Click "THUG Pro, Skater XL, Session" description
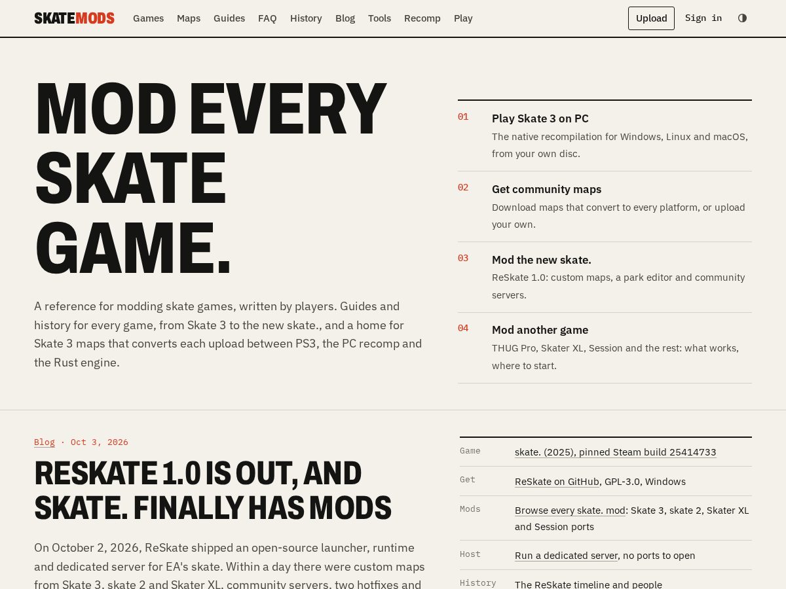 tap(615, 357)
